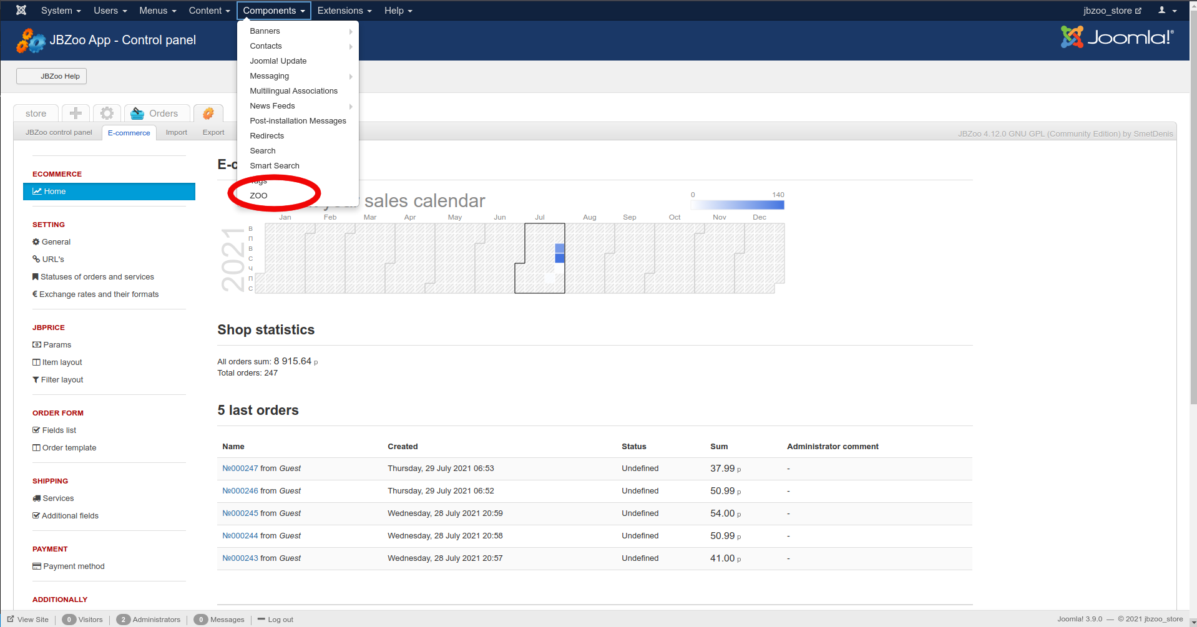
Task: Click the Messages count badge
Action: pos(201,620)
